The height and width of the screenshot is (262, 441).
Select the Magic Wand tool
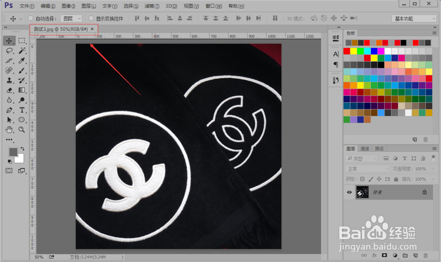tap(22, 51)
